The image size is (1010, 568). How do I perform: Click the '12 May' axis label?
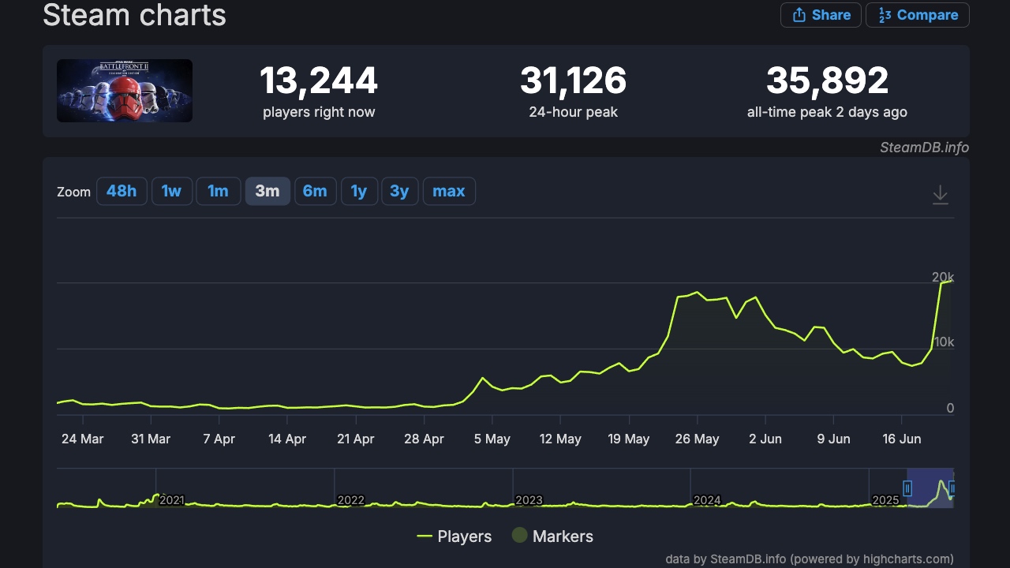click(560, 439)
